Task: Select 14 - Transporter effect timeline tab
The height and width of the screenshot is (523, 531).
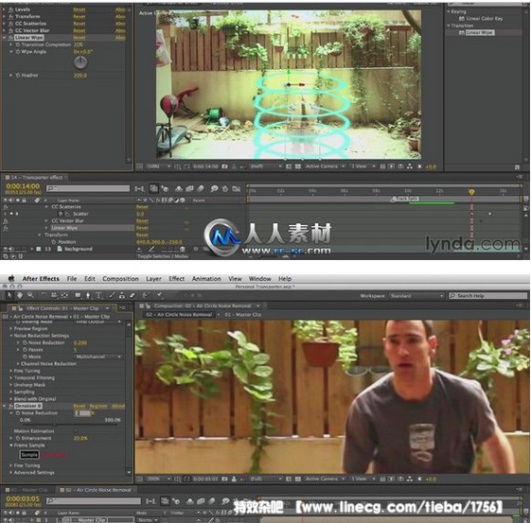Action: point(37,177)
